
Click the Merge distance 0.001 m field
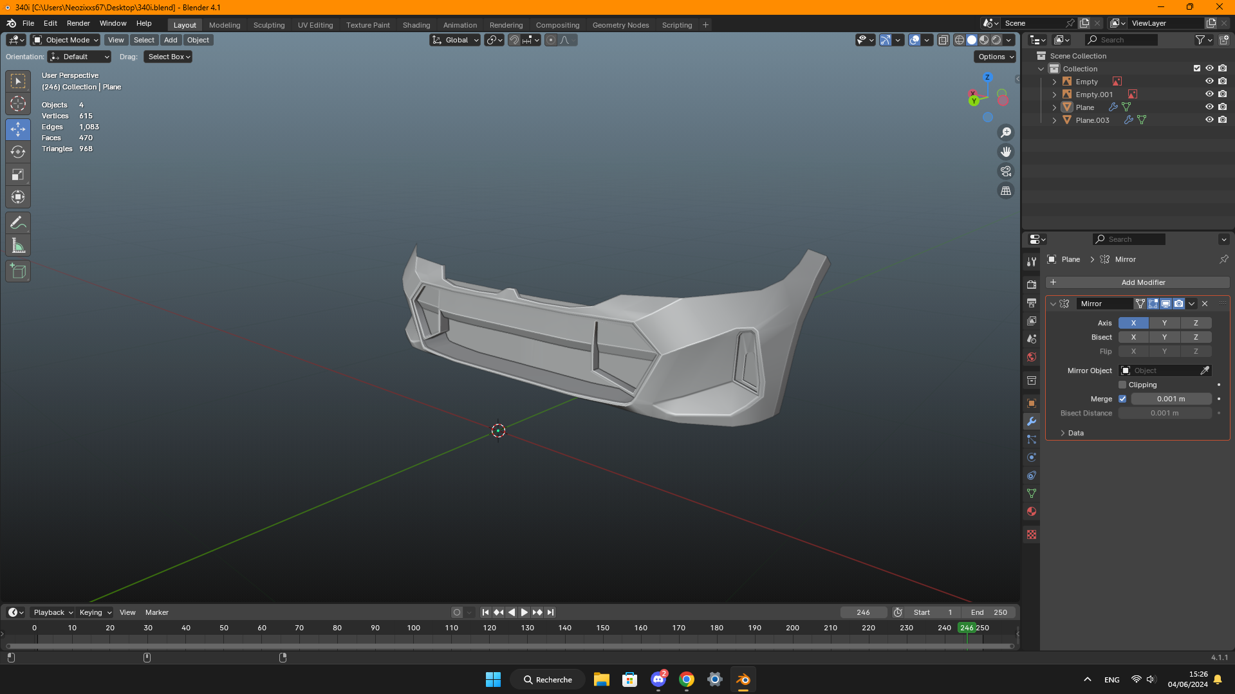click(1171, 399)
